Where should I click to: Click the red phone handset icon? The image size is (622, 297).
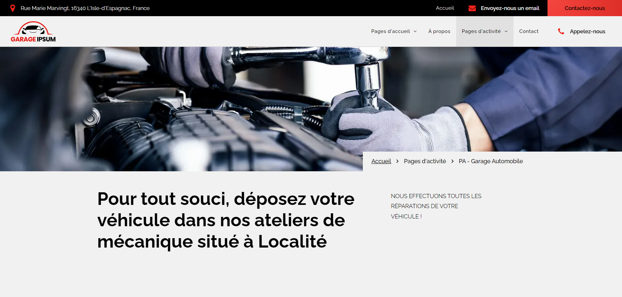pyautogui.click(x=561, y=31)
